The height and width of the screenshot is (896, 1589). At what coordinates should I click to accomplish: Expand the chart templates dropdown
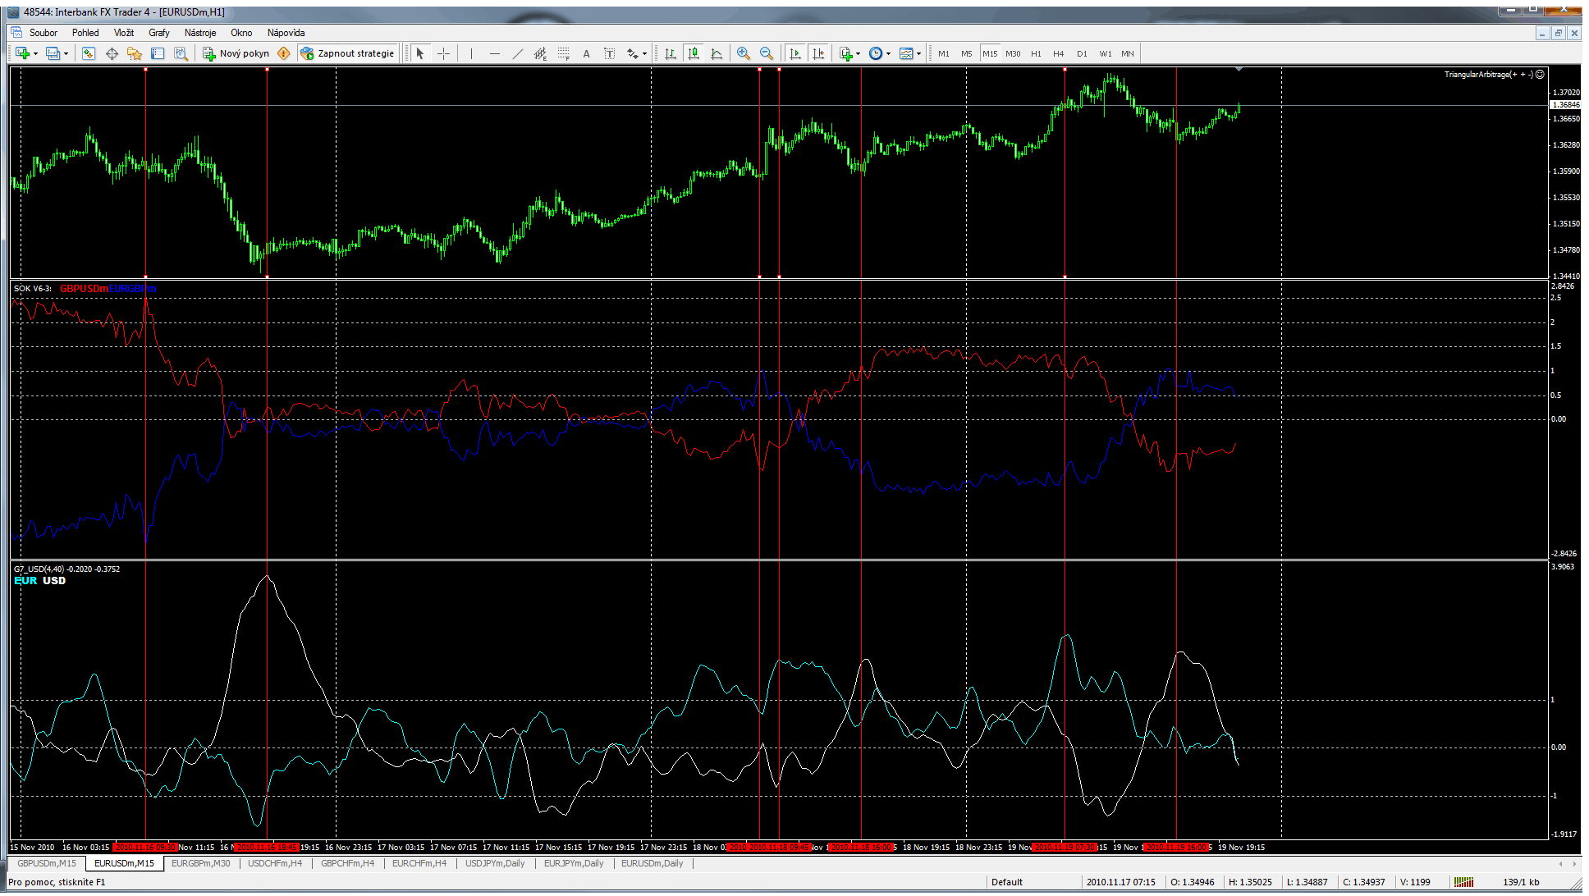(910, 53)
